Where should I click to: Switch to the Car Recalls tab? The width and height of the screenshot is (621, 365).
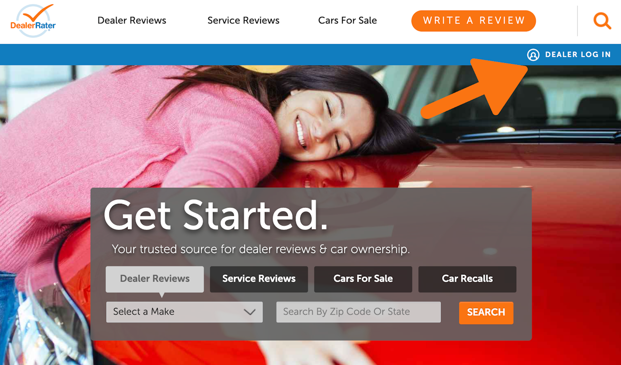pyautogui.click(x=467, y=279)
